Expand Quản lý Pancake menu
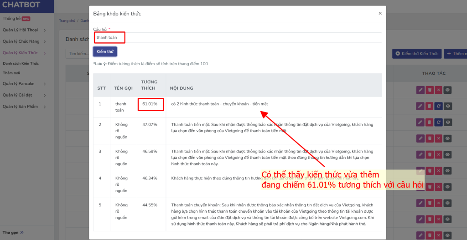467x240 pixels. click(24, 84)
